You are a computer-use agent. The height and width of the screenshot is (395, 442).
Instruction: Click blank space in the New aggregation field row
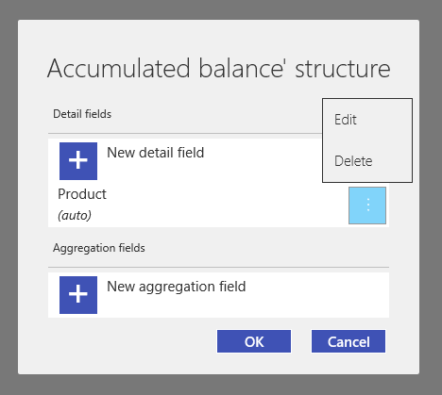[314, 295]
